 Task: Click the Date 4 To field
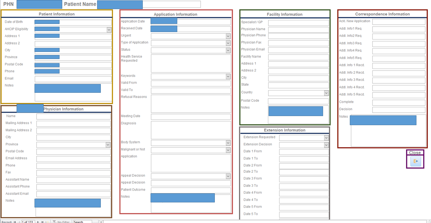304,200
